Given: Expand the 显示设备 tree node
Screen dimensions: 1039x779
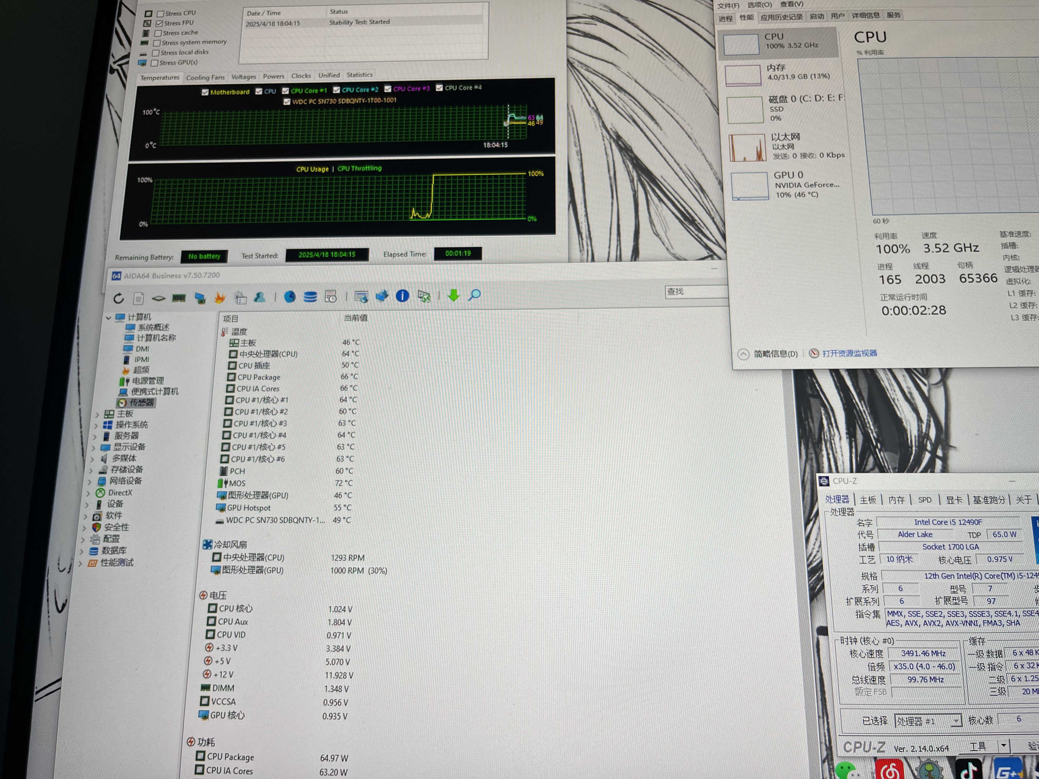Looking at the screenshot, I should coord(93,448).
